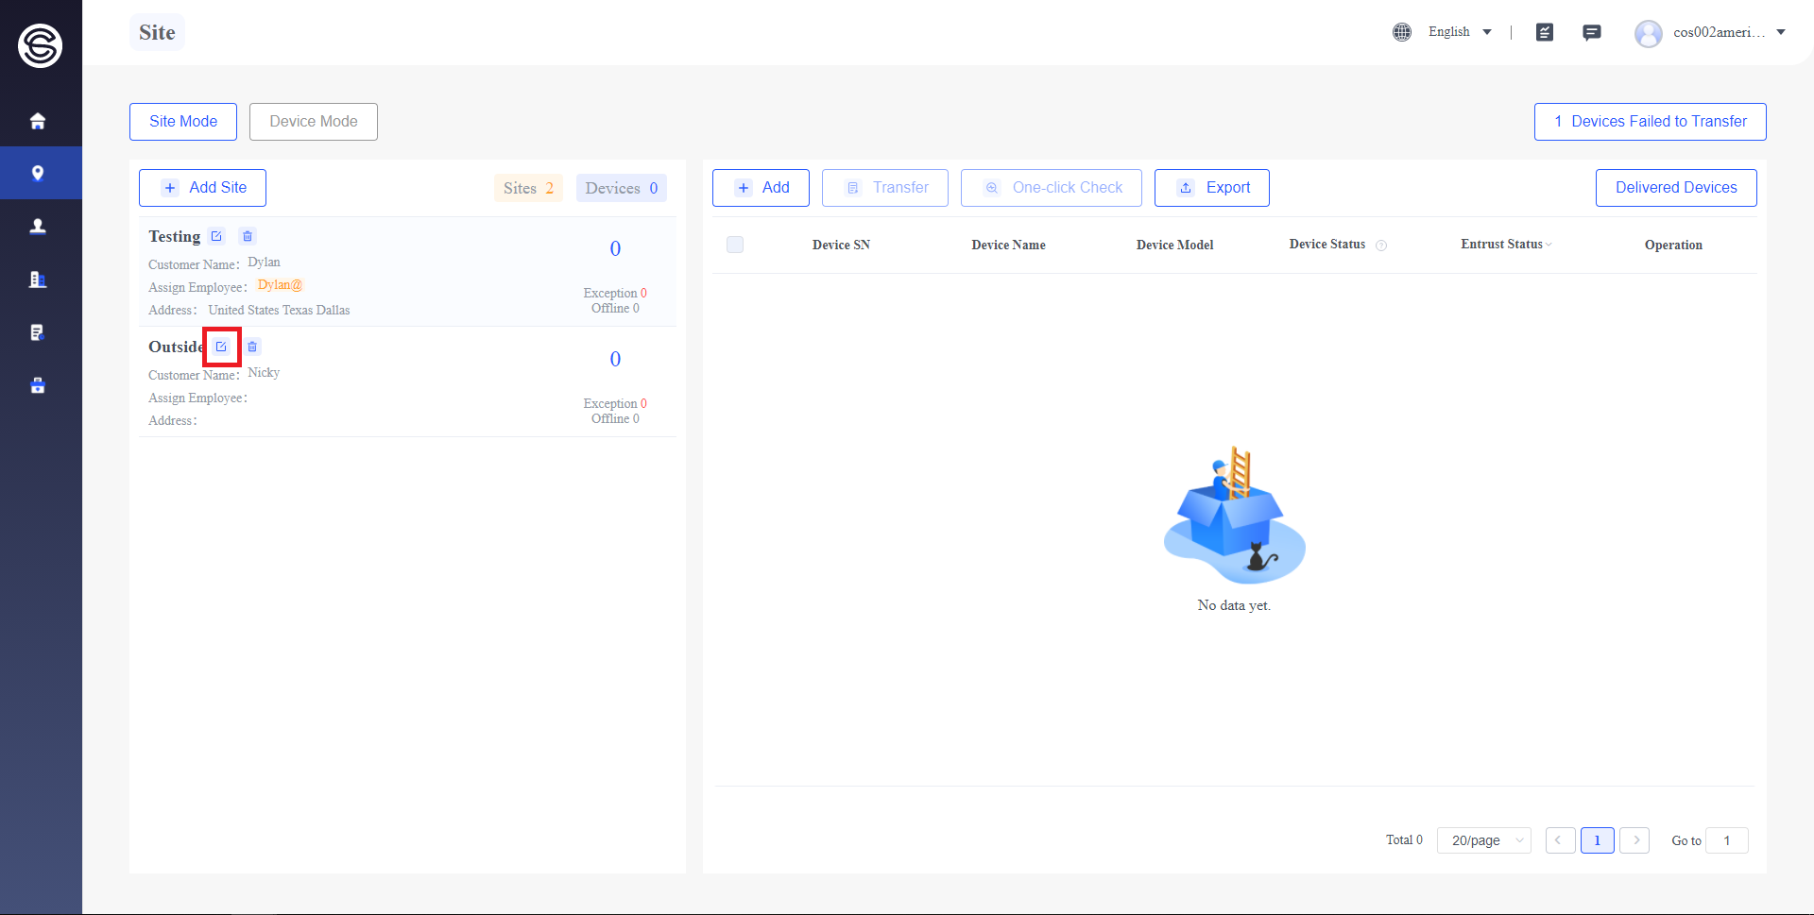Image resolution: width=1814 pixels, height=915 pixels.
Task: Open the 20/page size dropdown
Action: point(1484,840)
